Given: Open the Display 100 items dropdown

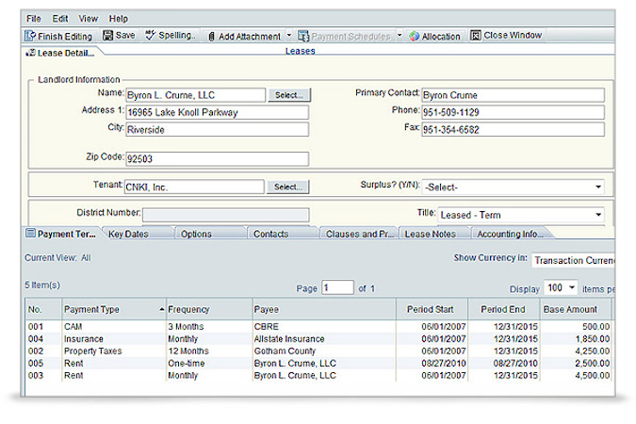Looking at the screenshot, I should click(x=572, y=287).
